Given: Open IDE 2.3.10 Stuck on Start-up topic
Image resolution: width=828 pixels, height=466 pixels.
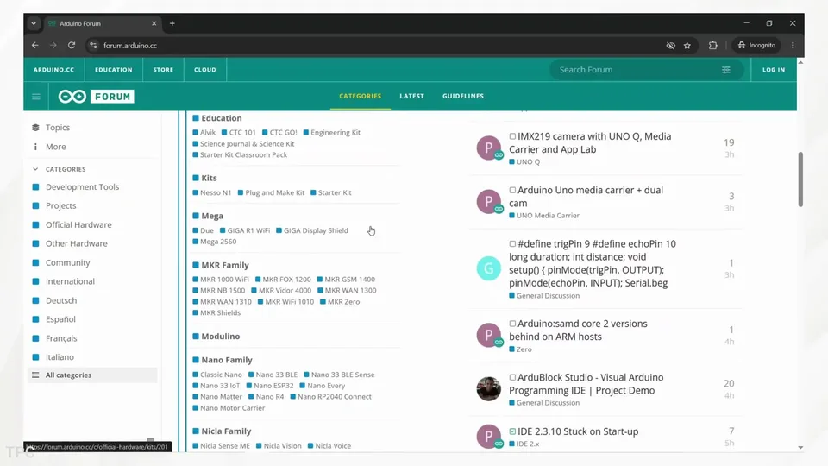Looking at the screenshot, I should 578,431.
